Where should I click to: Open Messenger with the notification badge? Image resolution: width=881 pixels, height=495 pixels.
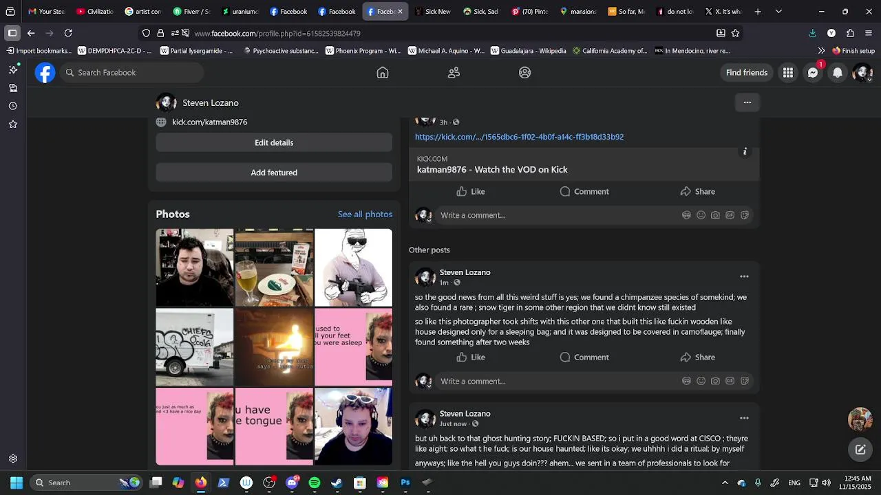click(813, 72)
